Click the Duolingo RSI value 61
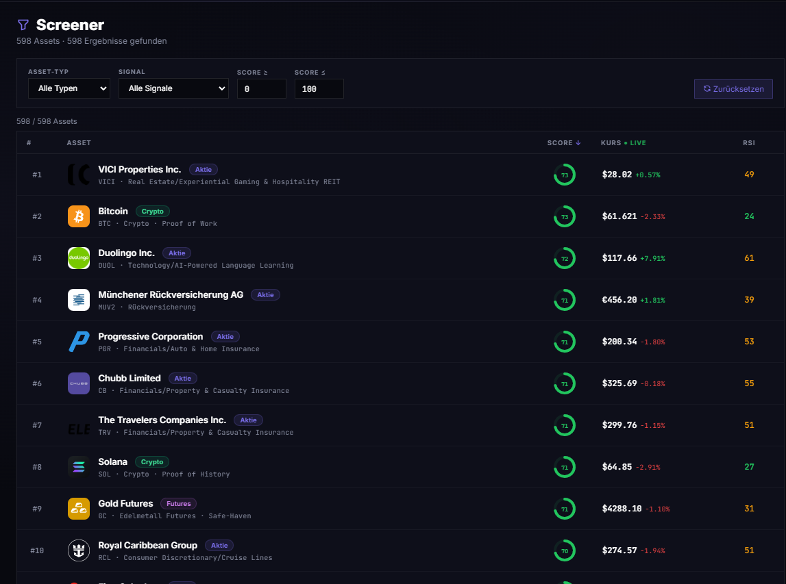 749,258
